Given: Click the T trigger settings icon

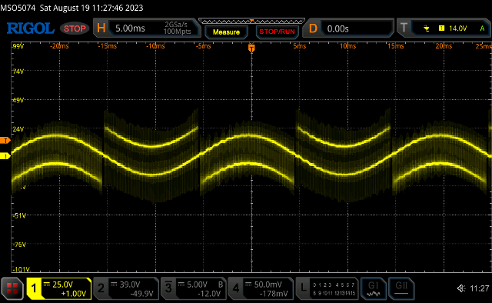Looking at the screenshot, I should click(x=404, y=28).
